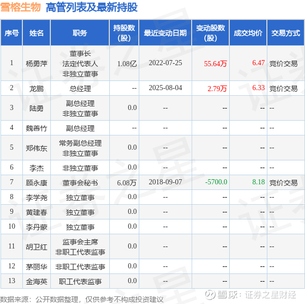
Task: Click the name 李学尧
Action: (x=37, y=198)
